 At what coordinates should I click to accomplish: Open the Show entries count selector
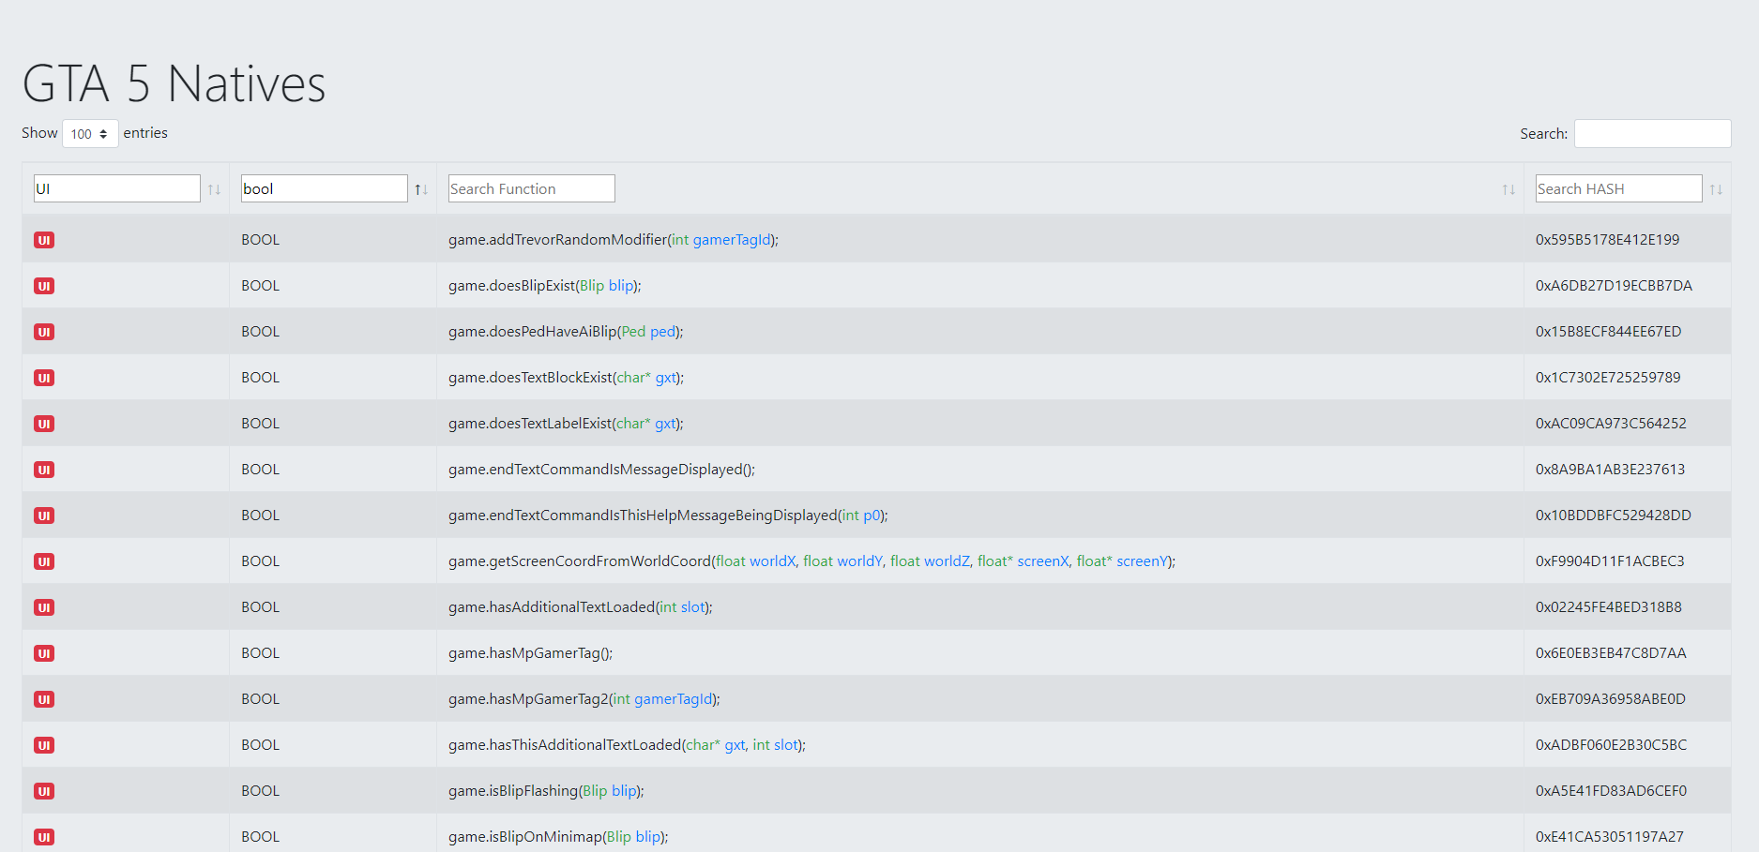(89, 133)
